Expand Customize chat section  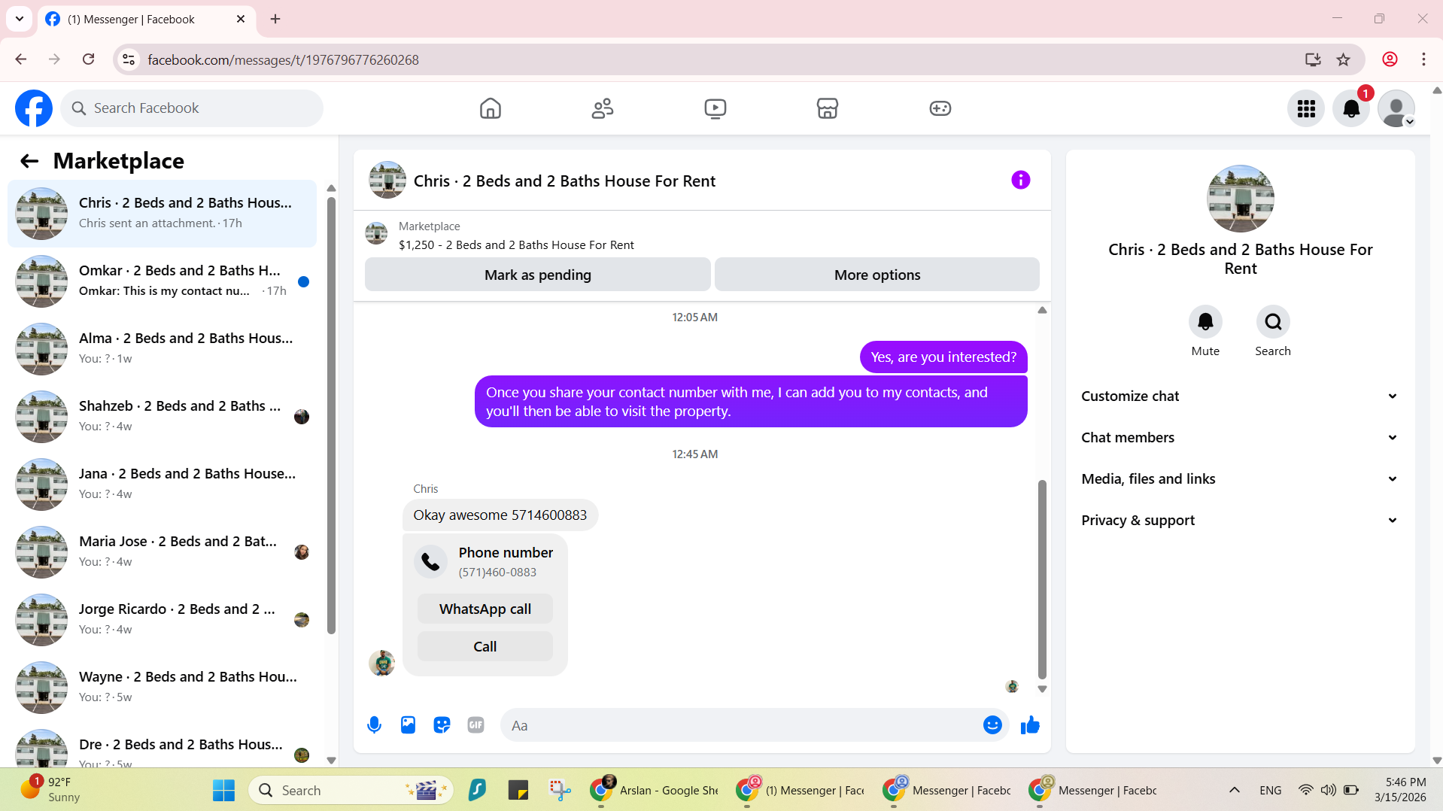pyautogui.click(x=1240, y=396)
